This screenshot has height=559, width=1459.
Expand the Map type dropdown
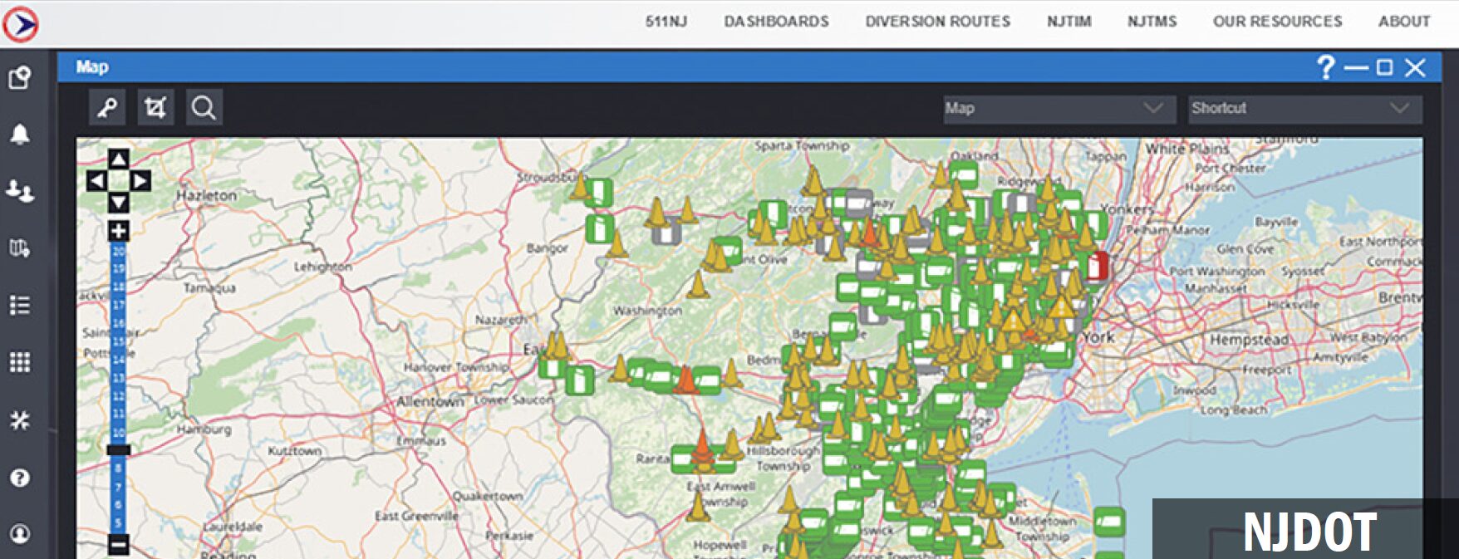(x=1059, y=108)
